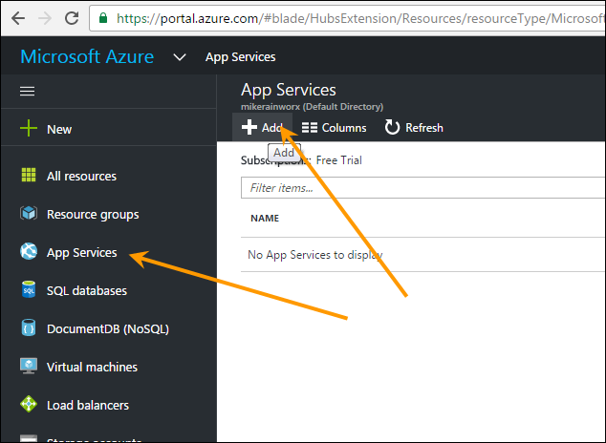The width and height of the screenshot is (606, 443).
Task: Click the Load balancers diamond icon
Action: pos(29,404)
